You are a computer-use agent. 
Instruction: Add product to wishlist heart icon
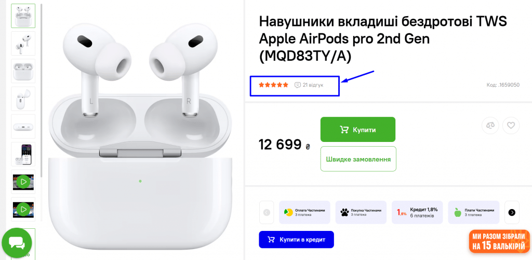click(x=511, y=126)
